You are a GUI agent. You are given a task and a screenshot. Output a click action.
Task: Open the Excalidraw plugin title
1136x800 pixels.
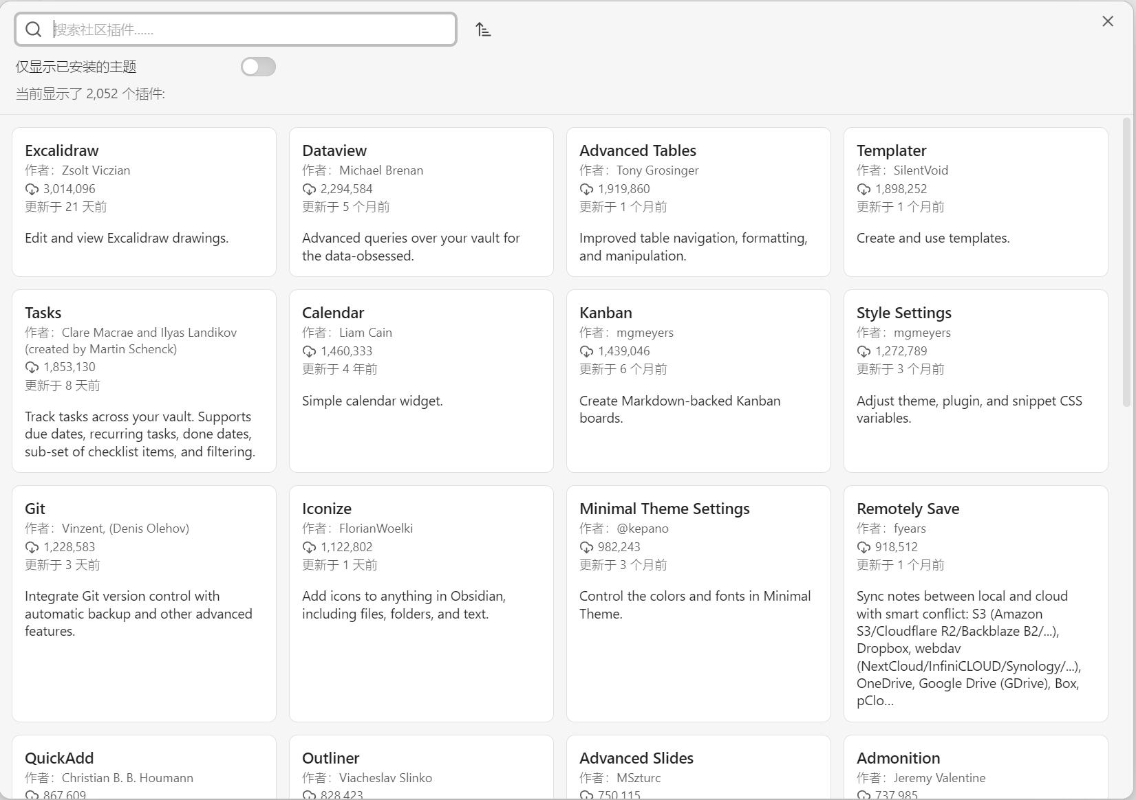(x=62, y=151)
